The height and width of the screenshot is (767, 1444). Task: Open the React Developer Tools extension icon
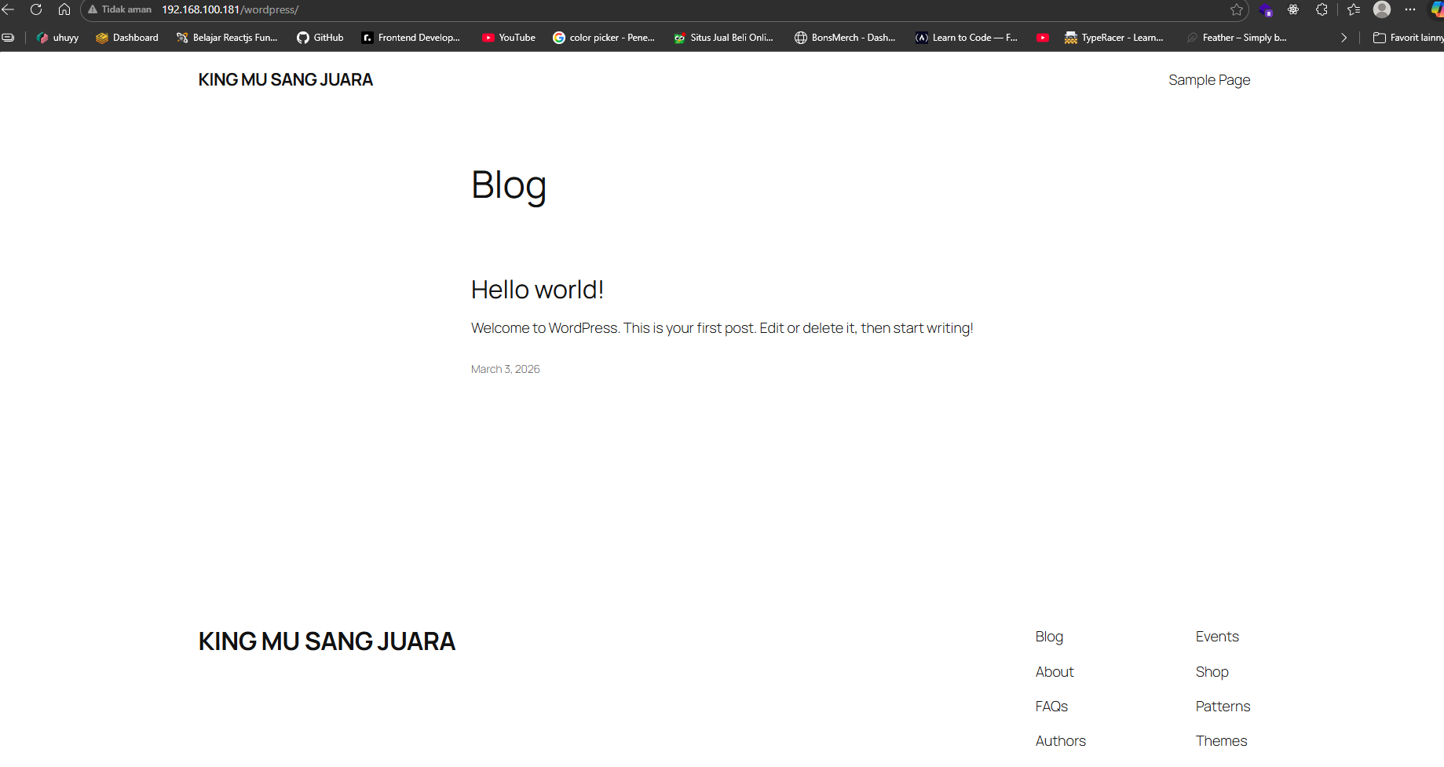tap(1293, 9)
